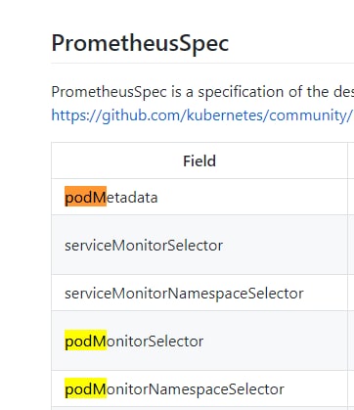Click orange-highlighted podM search match
This screenshot has width=354, height=410.
point(85,197)
